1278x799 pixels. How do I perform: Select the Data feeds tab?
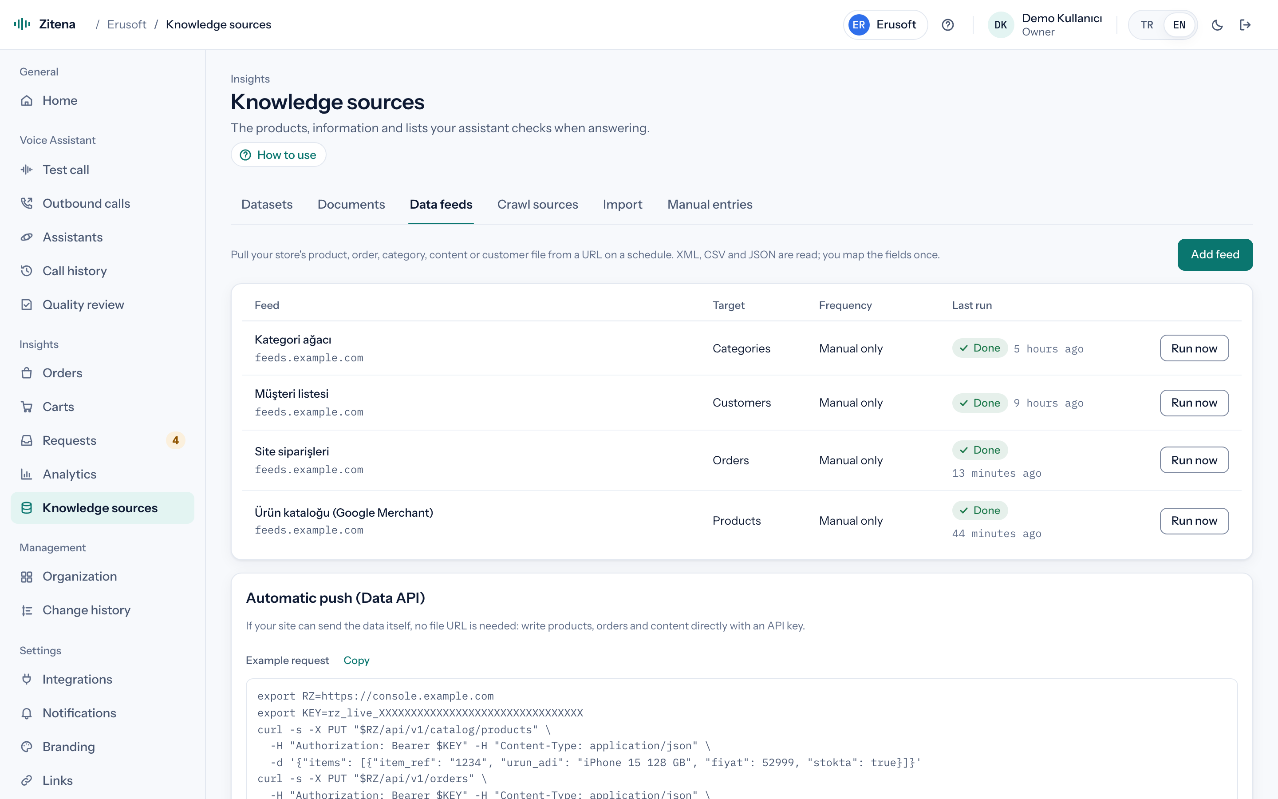(x=441, y=205)
